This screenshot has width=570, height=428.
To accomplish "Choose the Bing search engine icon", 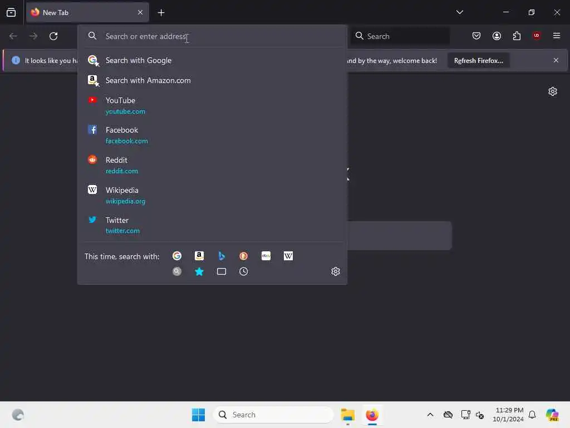I will (x=222, y=256).
